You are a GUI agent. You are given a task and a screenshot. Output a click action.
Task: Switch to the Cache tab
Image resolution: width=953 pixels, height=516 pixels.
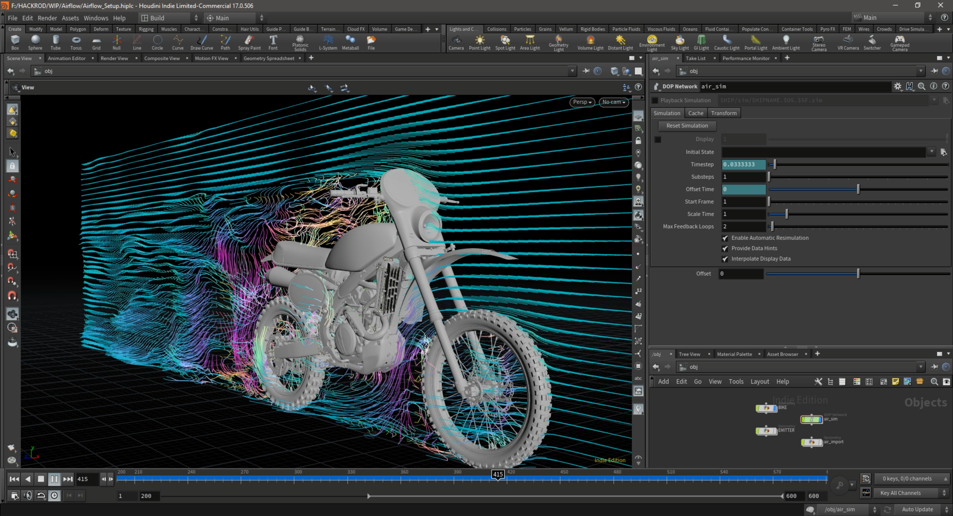pos(695,113)
